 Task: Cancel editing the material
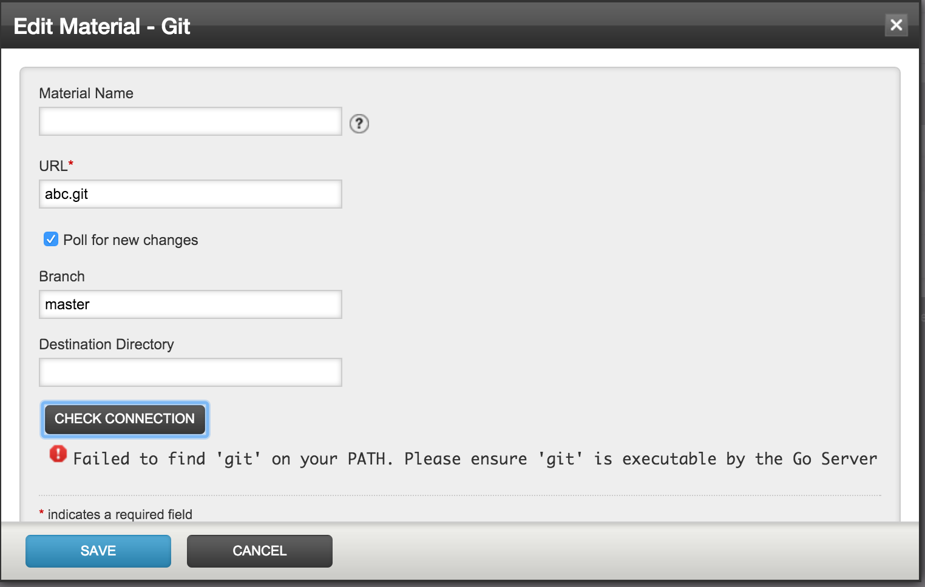coord(260,551)
